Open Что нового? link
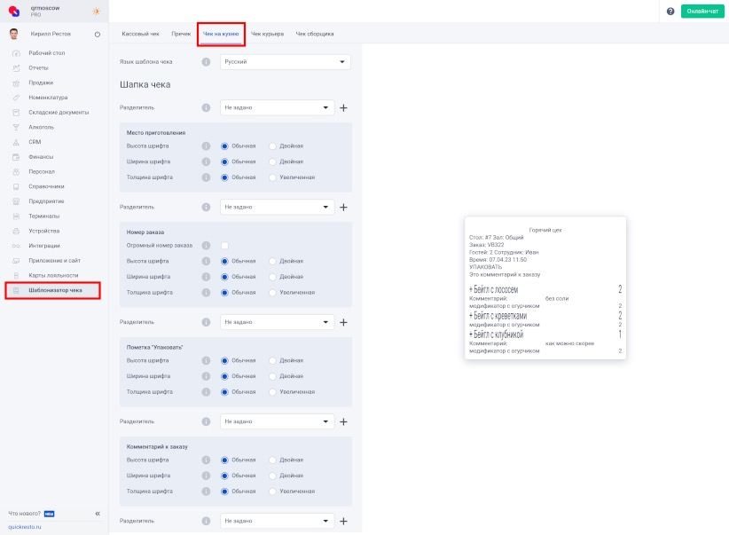Viewport: 729px width, 535px height. pos(25,514)
